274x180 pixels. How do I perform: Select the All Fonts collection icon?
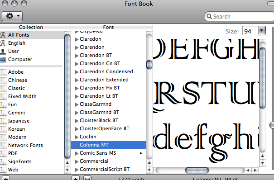coord(3,35)
